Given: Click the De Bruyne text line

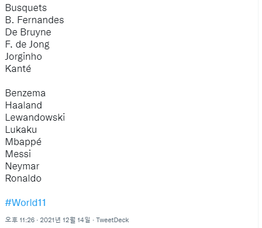Looking at the screenshot, I should tap(28, 32).
